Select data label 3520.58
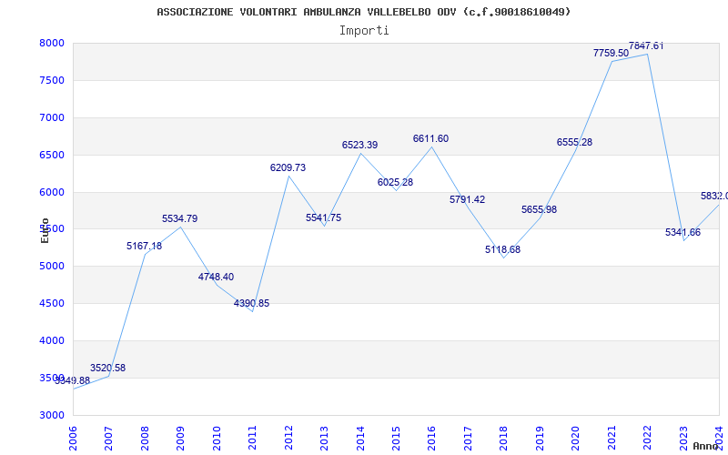Viewport: 728px width, 455px height. point(107,369)
